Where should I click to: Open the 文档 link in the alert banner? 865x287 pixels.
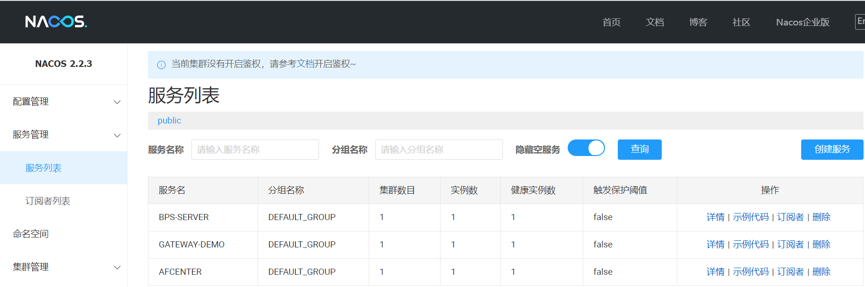coord(305,64)
